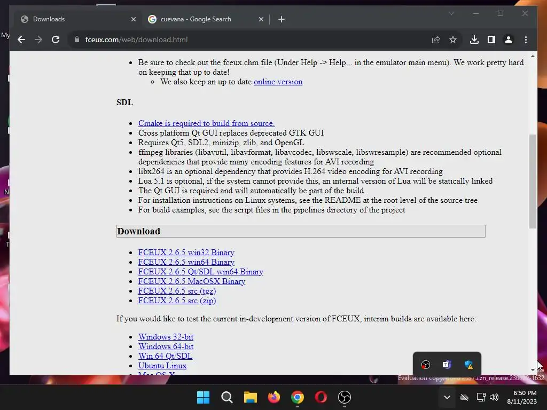Close the cuevana Google Search tab
This screenshot has height=410, width=547.
pos(261,19)
